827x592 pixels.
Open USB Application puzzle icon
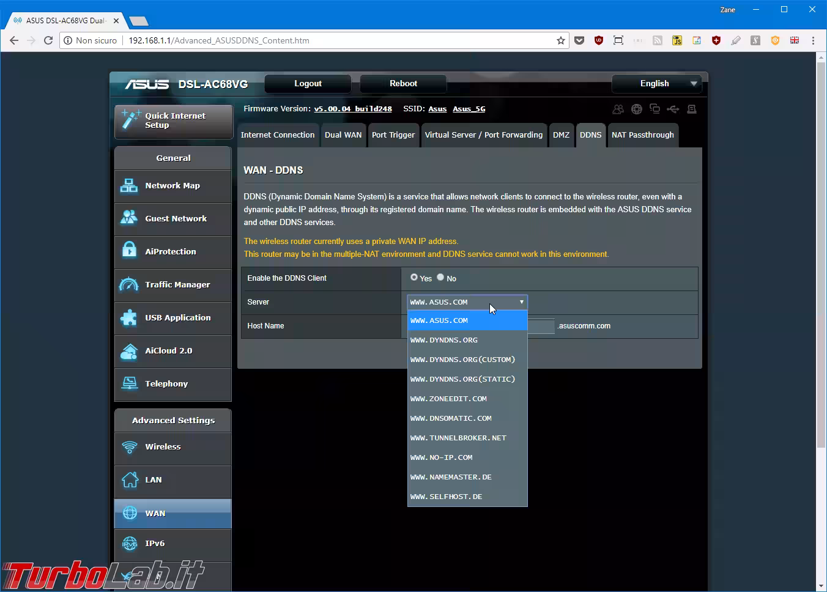pos(129,318)
